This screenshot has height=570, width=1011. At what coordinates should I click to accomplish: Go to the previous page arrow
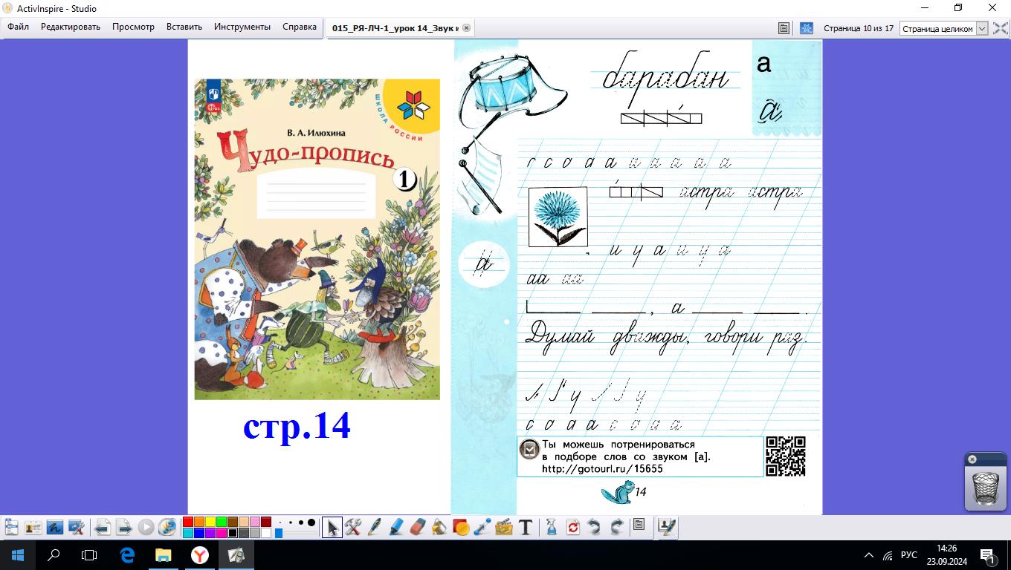click(103, 527)
